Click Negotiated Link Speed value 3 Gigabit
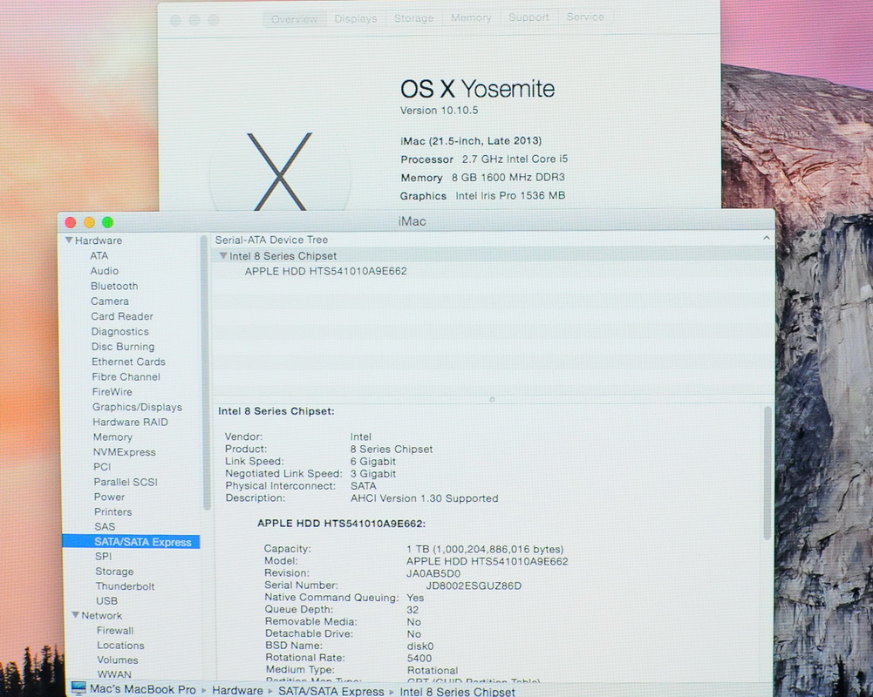 coord(373,474)
